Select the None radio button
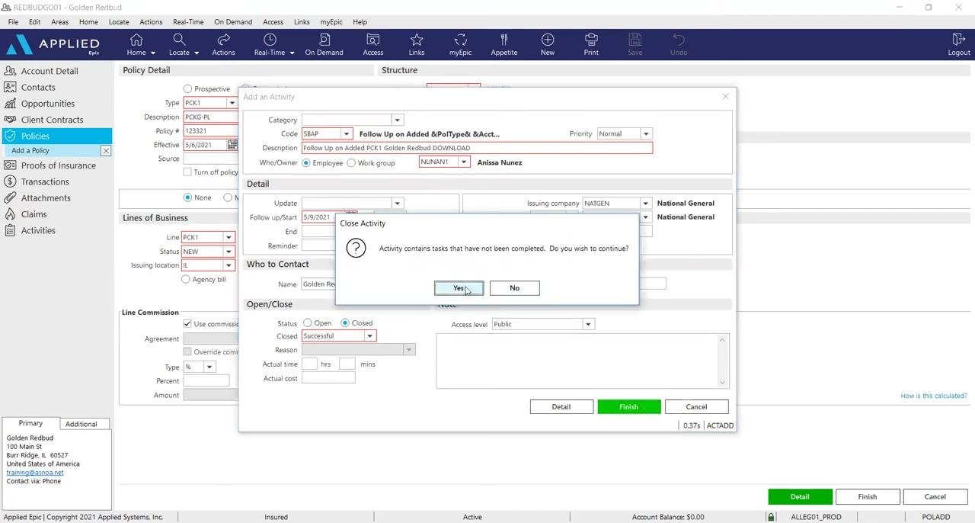 [x=188, y=197]
